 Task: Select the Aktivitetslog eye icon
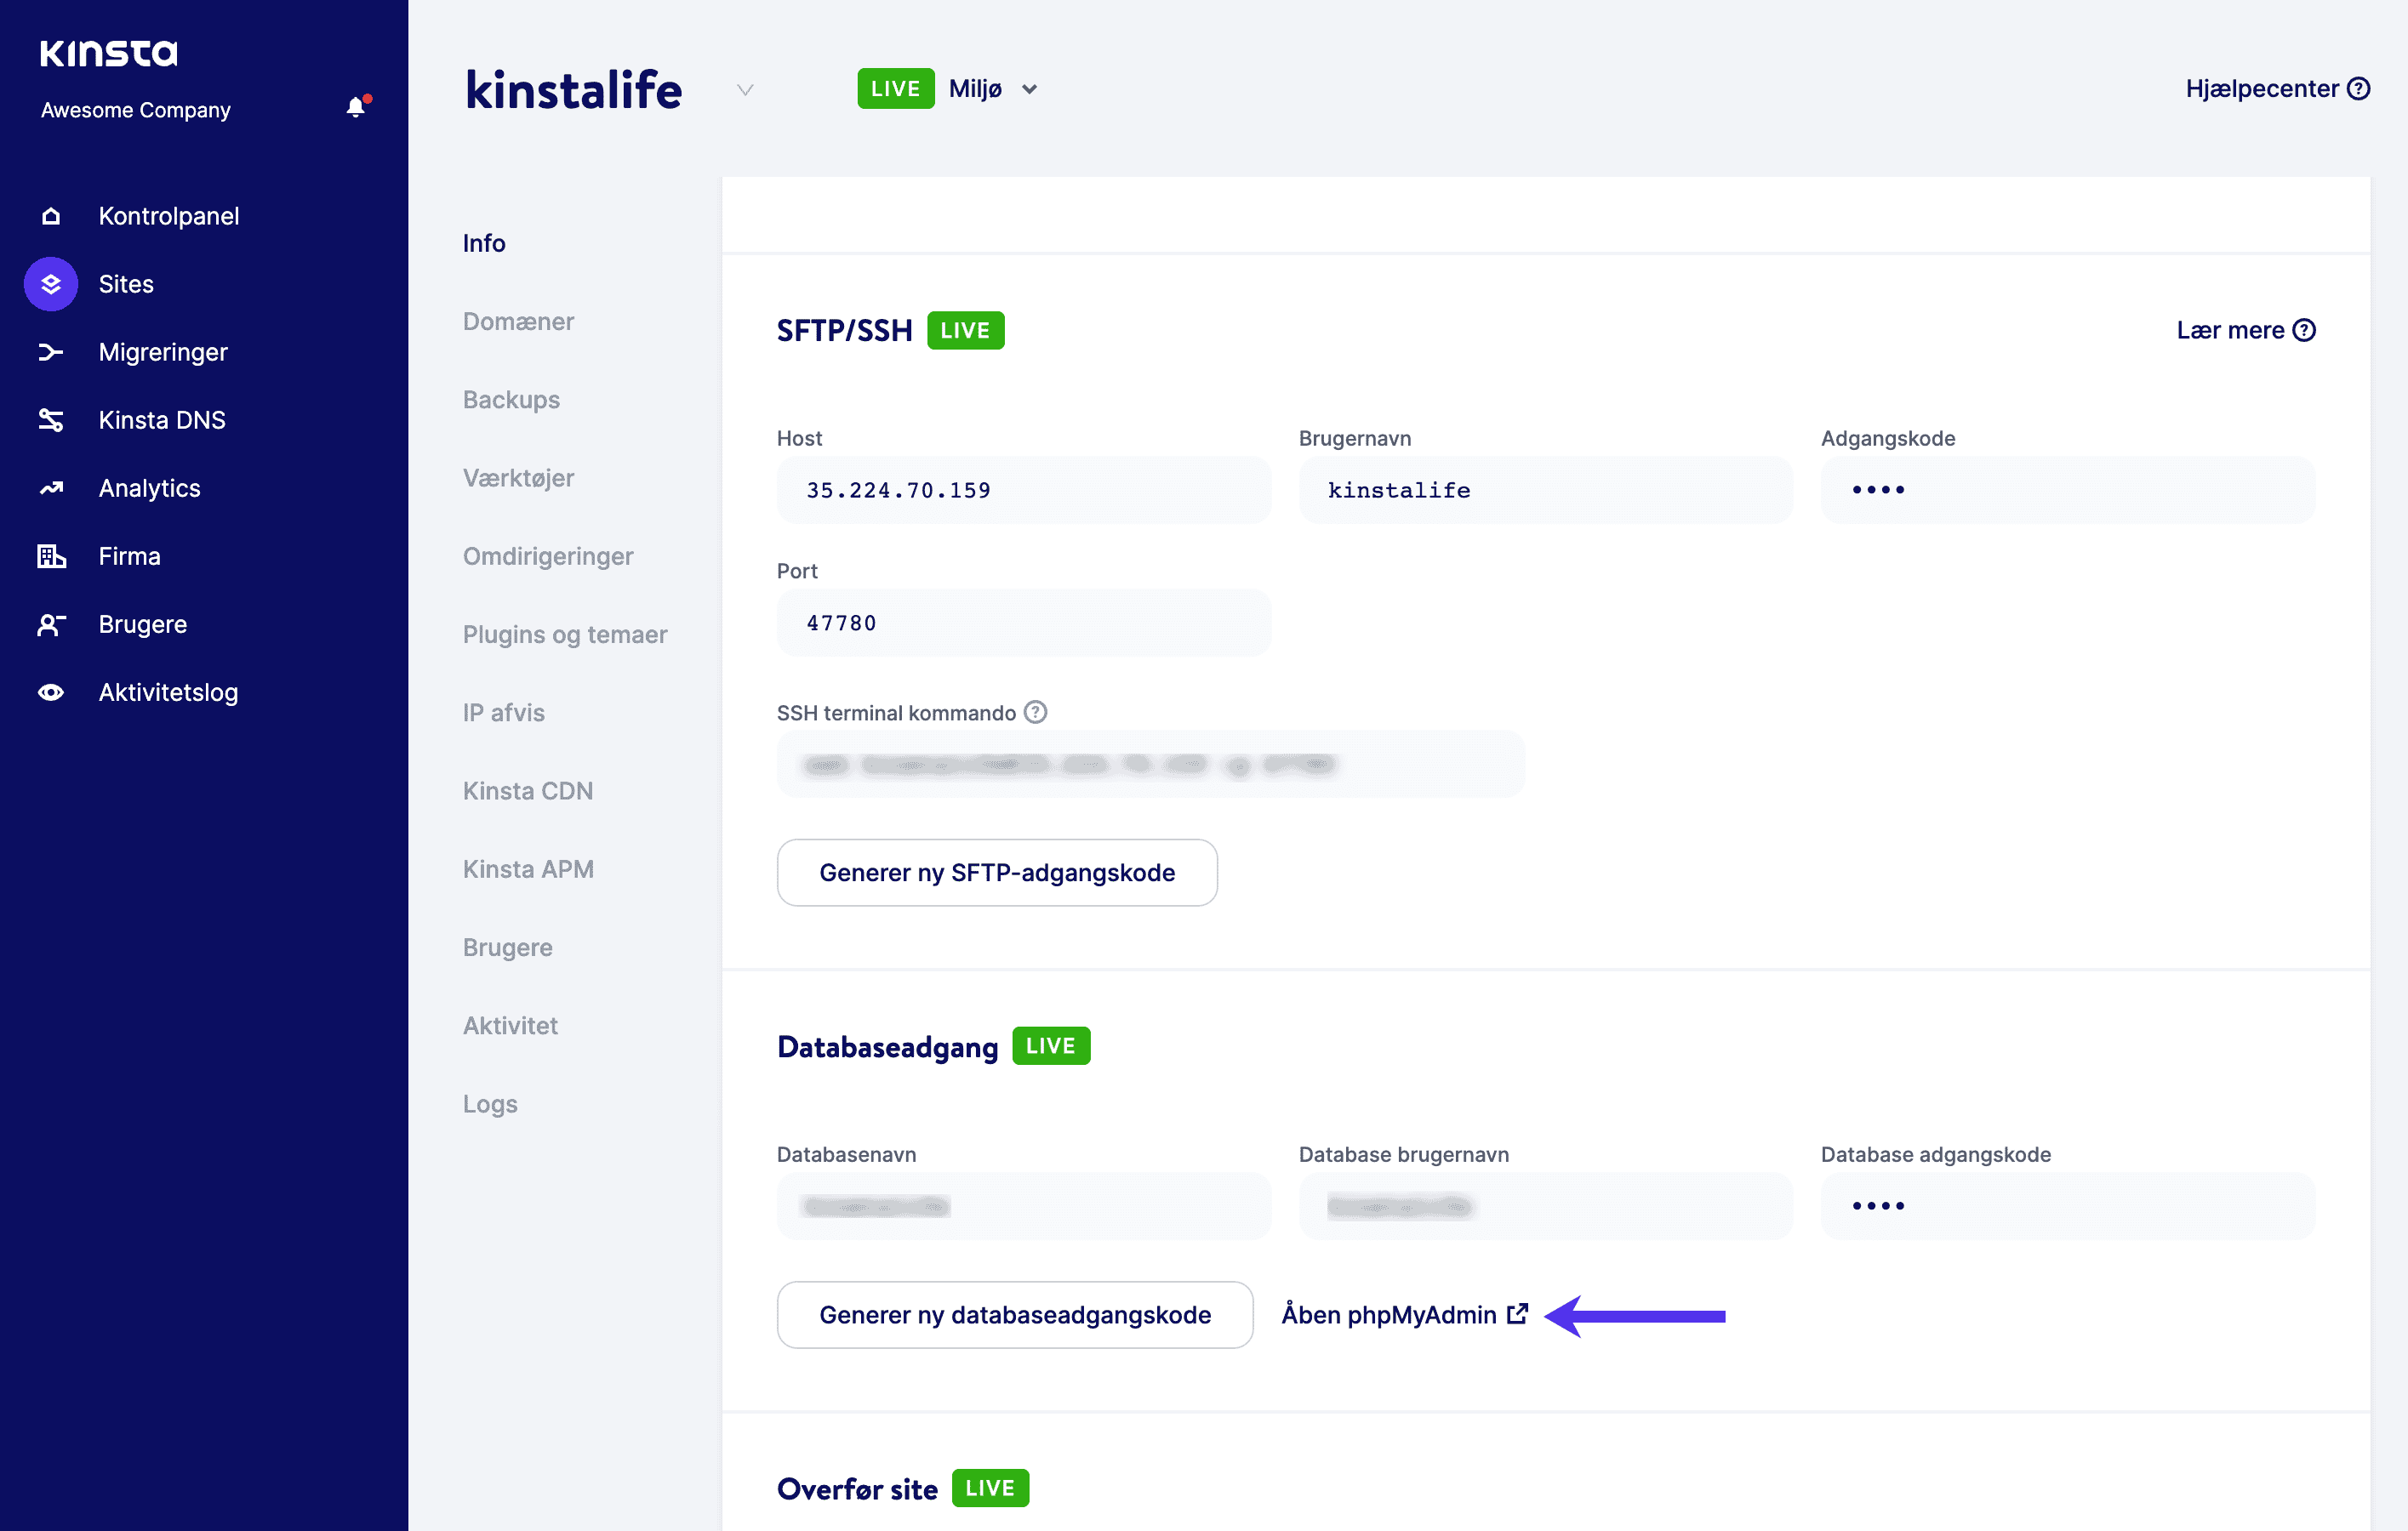(x=51, y=692)
